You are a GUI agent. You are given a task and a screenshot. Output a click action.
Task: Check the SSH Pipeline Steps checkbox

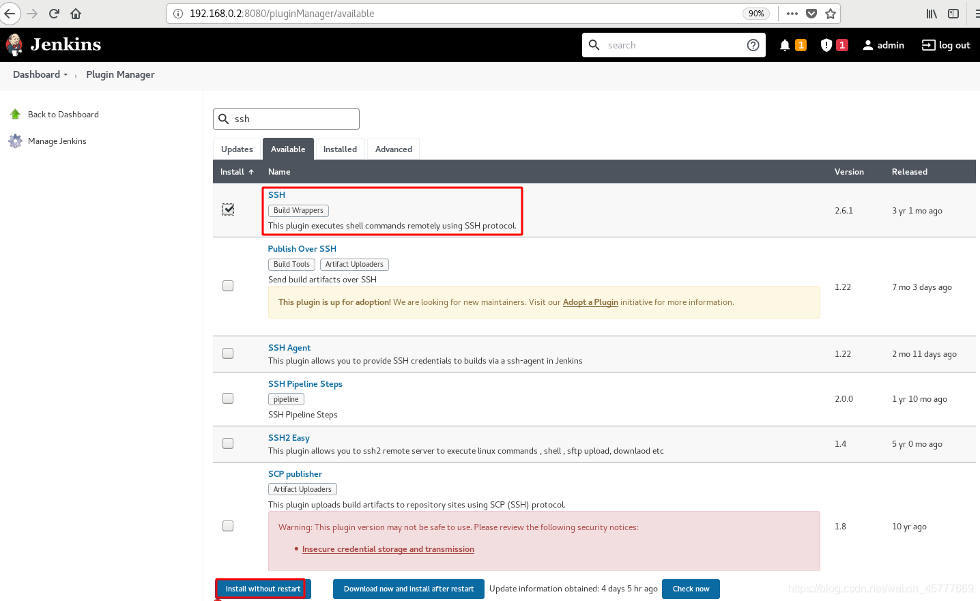[x=228, y=398]
